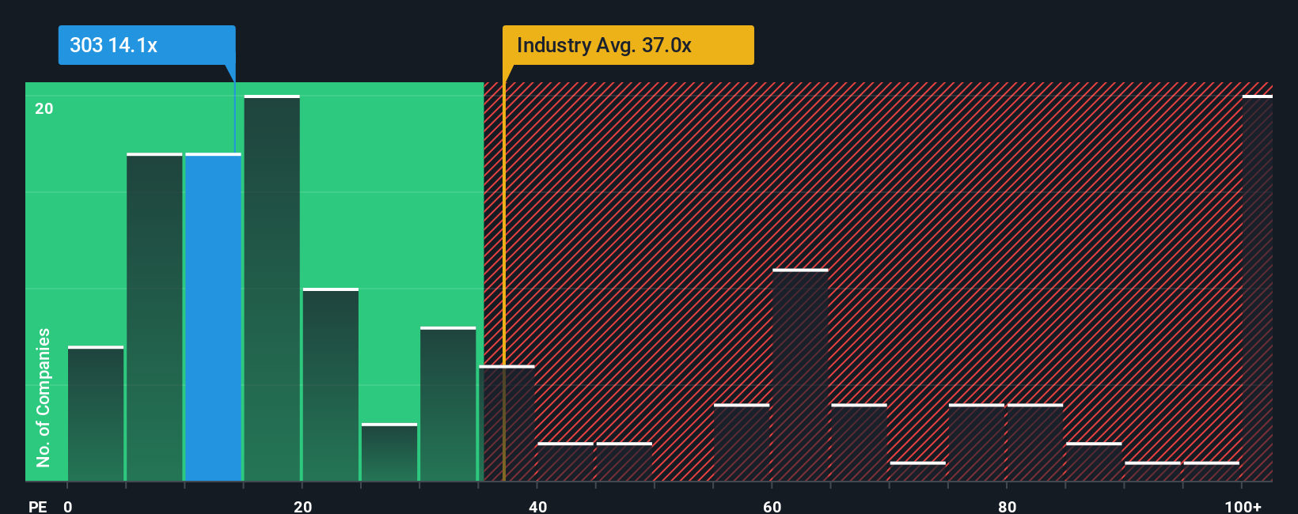Click the blue '303 14.1x' label

146,45
